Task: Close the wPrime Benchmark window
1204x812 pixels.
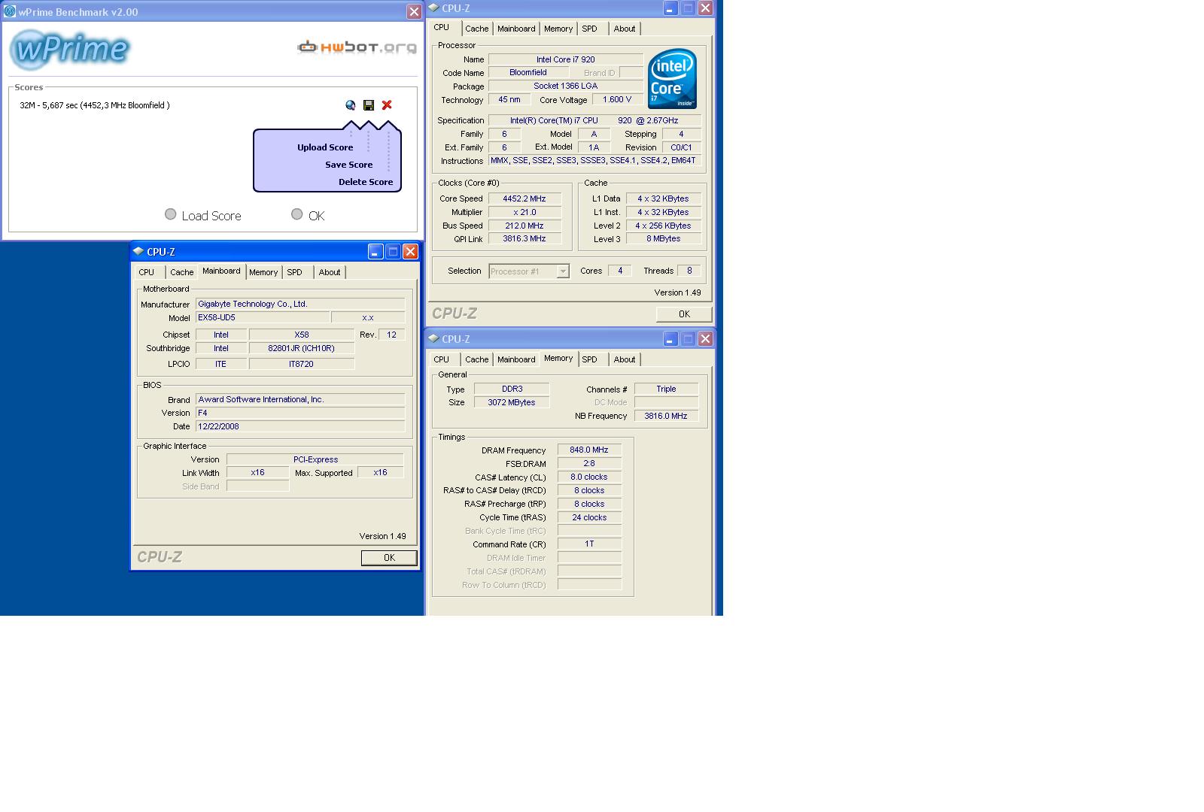Action: point(414,11)
